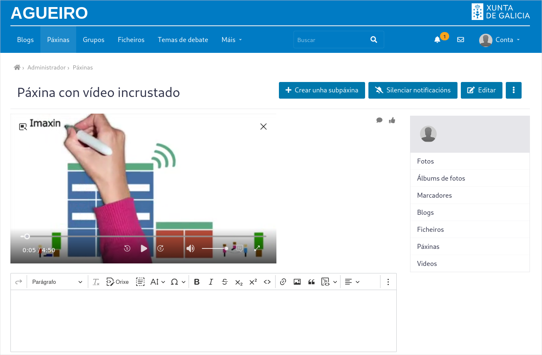Click the Xunta de Galicia logo
The height and width of the screenshot is (355, 542).
pos(500,12)
